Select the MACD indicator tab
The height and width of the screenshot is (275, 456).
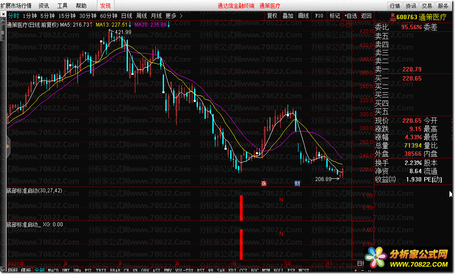(53, 270)
